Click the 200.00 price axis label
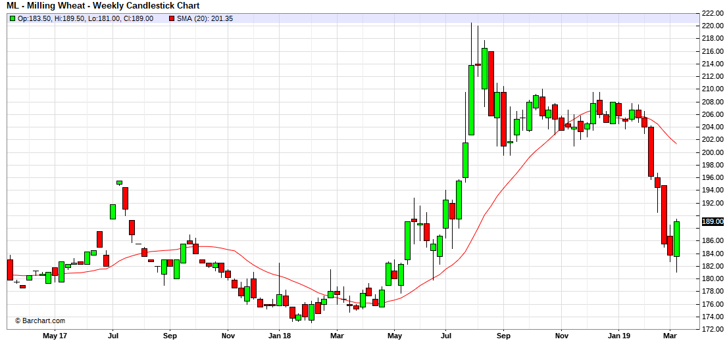Image resolution: width=727 pixels, height=356 pixels. pyautogui.click(x=713, y=152)
